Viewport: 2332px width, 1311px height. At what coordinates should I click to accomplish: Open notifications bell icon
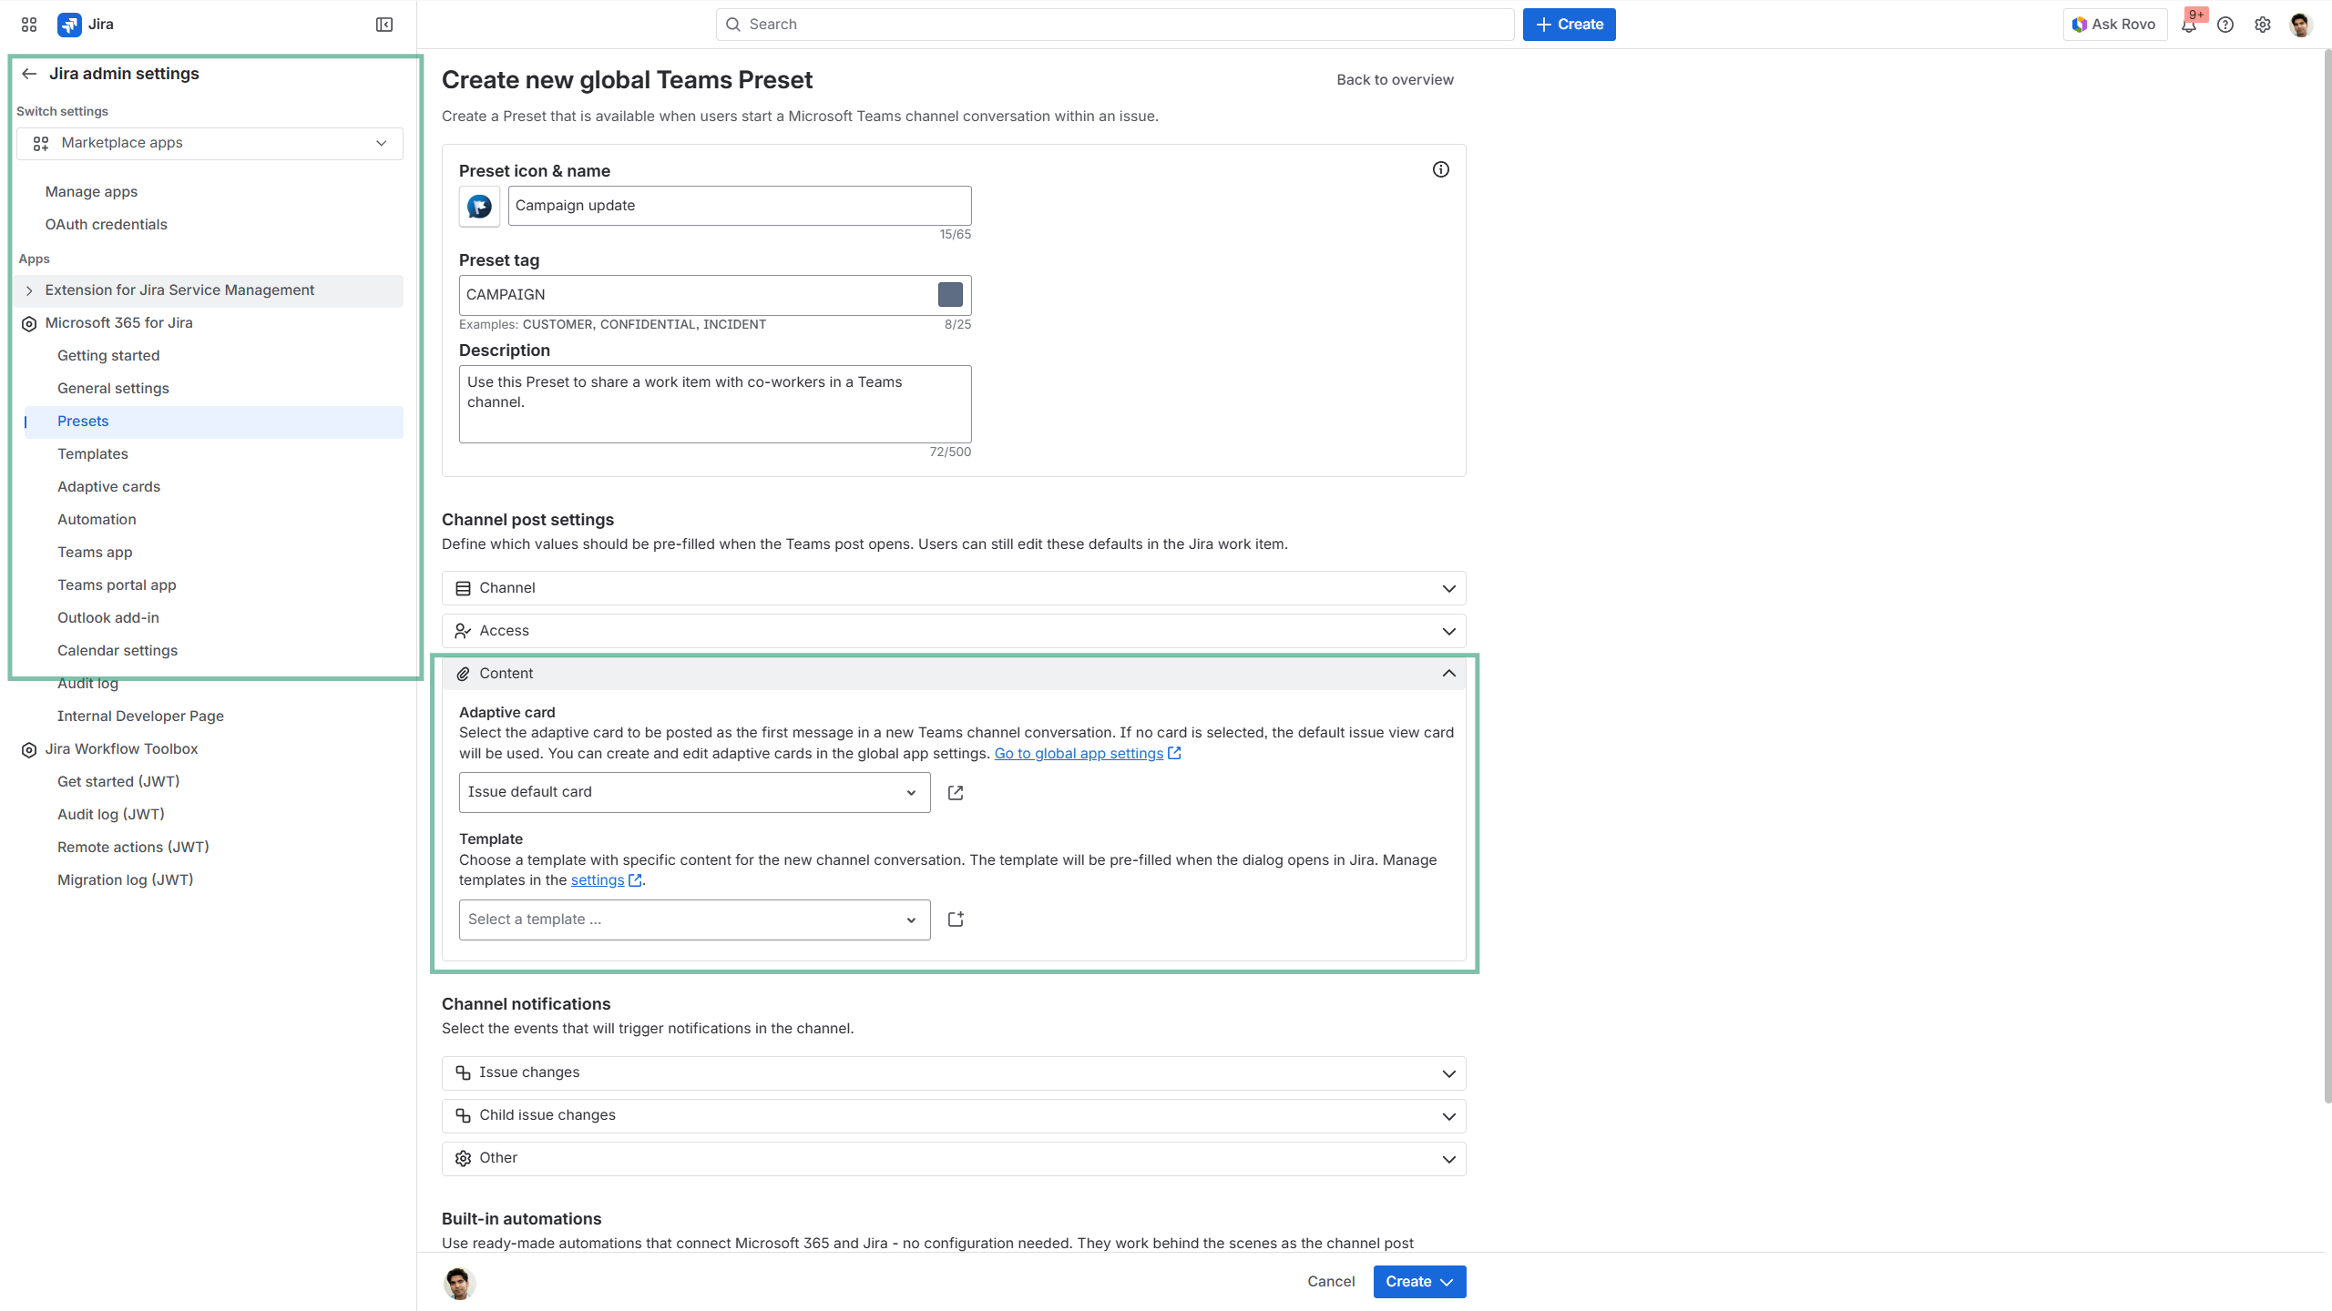tap(2188, 25)
